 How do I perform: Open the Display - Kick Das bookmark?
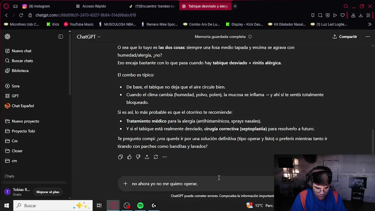244,24
